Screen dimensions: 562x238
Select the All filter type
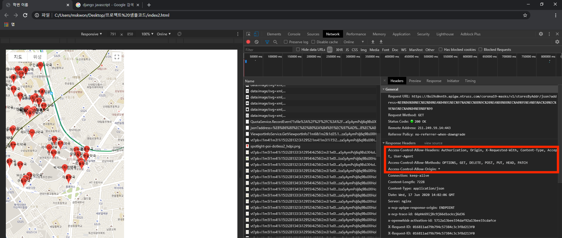click(330, 50)
